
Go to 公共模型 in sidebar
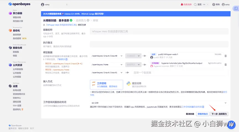[x=17, y=77]
